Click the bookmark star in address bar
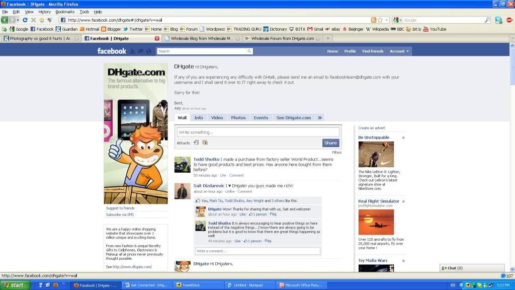The width and height of the screenshot is (515, 290). [380, 20]
